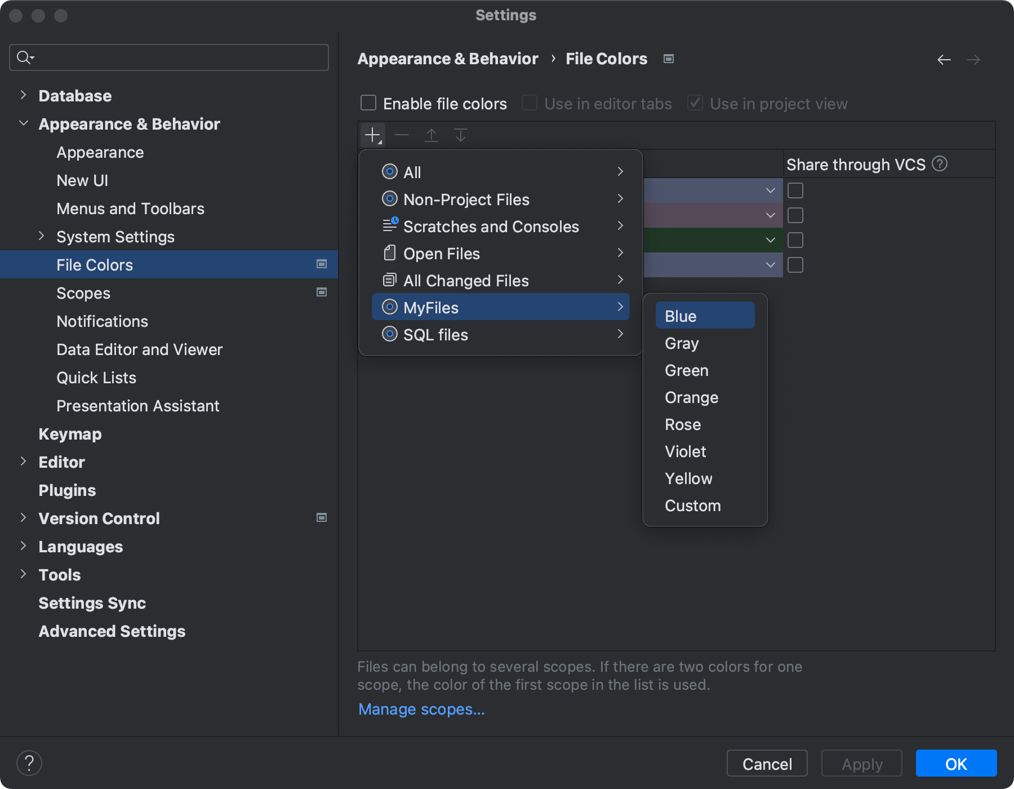Image resolution: width=1014 pixels, height=789 pixels.
Task: Click the help question mark bottom left
Action: click(x=29, y=763)
